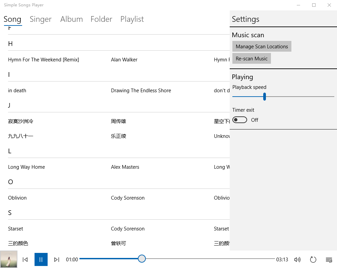This screenshot has width=337, height=268.
Task: Skip to the previous track
Action: [x=25, y=259]
